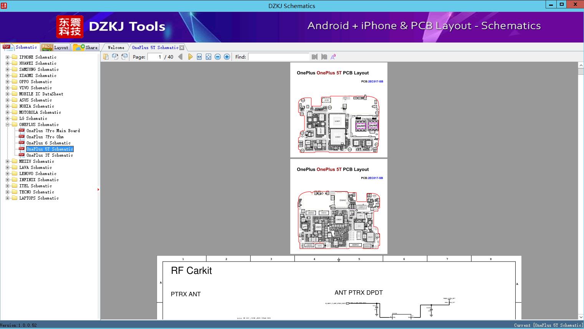Click the fit page icon
The height and width of the screenshot is (329, 584).
[208, 57]
